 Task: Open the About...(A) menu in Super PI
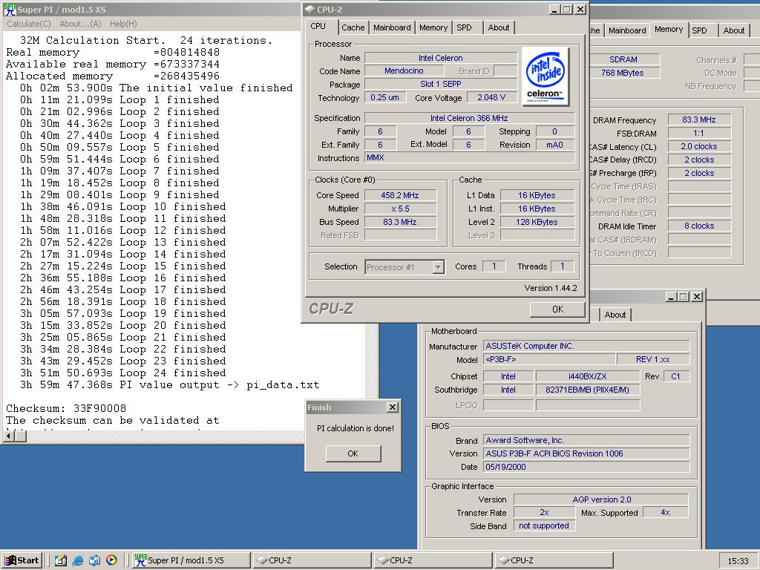click(x=80, y=24)
